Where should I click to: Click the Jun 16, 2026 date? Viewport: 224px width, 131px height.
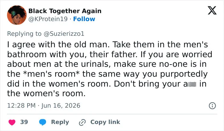61,106
